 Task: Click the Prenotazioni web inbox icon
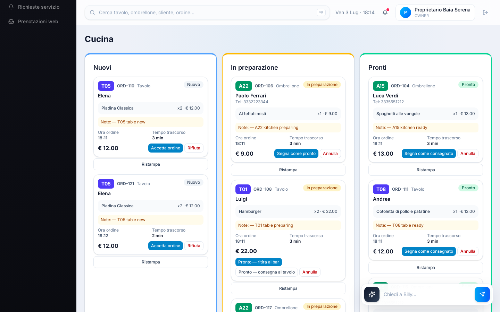11,21
